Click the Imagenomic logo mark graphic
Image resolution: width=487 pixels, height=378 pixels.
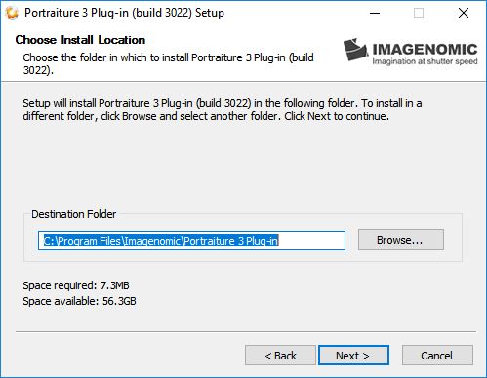(355, 50)
